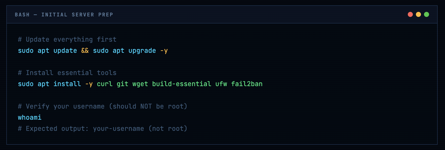The height and width of the screenshot is (150, 445).
Task: Click the word "upgrade" in the first command
Action: pos(142,51)
